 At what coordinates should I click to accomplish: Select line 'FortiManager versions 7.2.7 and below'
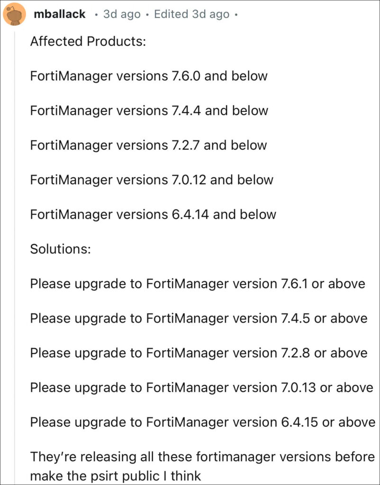point(148,145)
